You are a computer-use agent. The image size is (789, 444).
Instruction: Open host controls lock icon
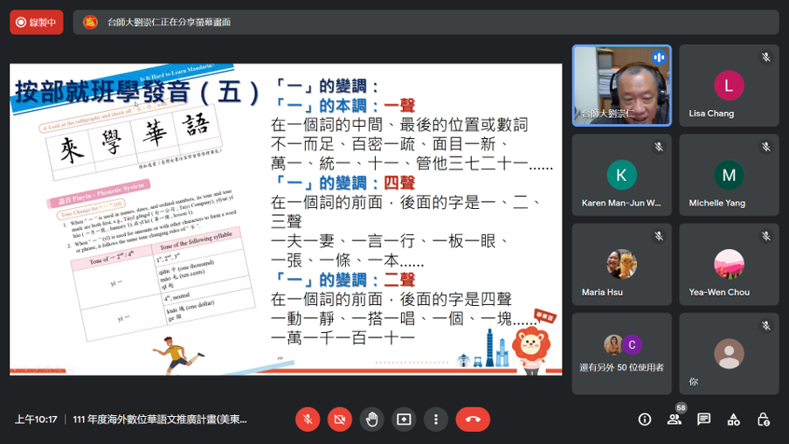(x=764, y=420)
